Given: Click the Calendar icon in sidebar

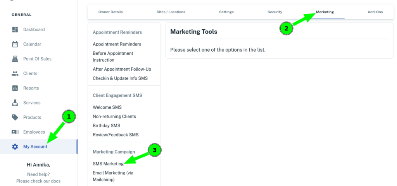Looking at the screenshot, I should [x=15, y=44].
